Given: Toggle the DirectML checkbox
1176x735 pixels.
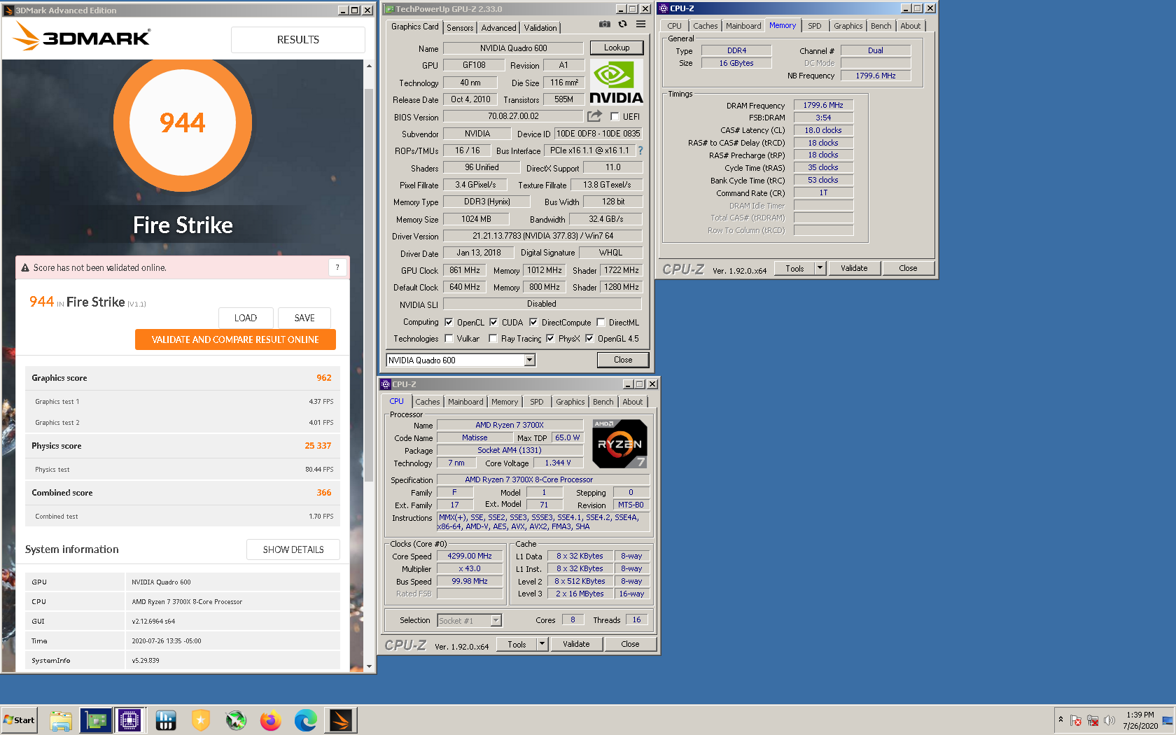Looking at the screenshot, I should point(601,323).
